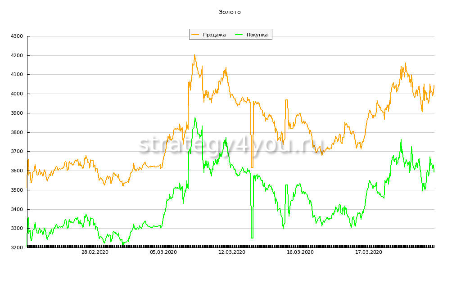Click the highest peak of the orange line
Screen dimensions: 461x288
[x=194, y=55]
